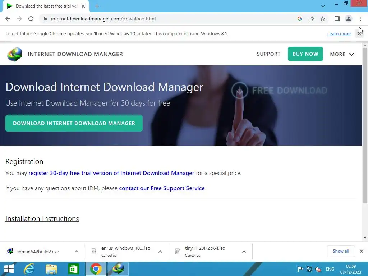Click the muted volume tray icon
The height and width of the screenshot is (276, 368).
[x=318, y=269]
